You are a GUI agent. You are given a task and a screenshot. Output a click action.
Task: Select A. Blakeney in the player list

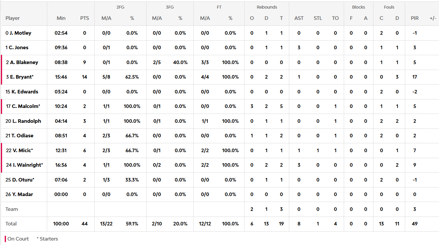[x=24, y=62]
